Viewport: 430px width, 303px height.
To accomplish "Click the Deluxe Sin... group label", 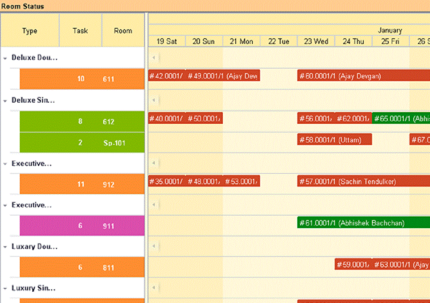I will [33, 100].
